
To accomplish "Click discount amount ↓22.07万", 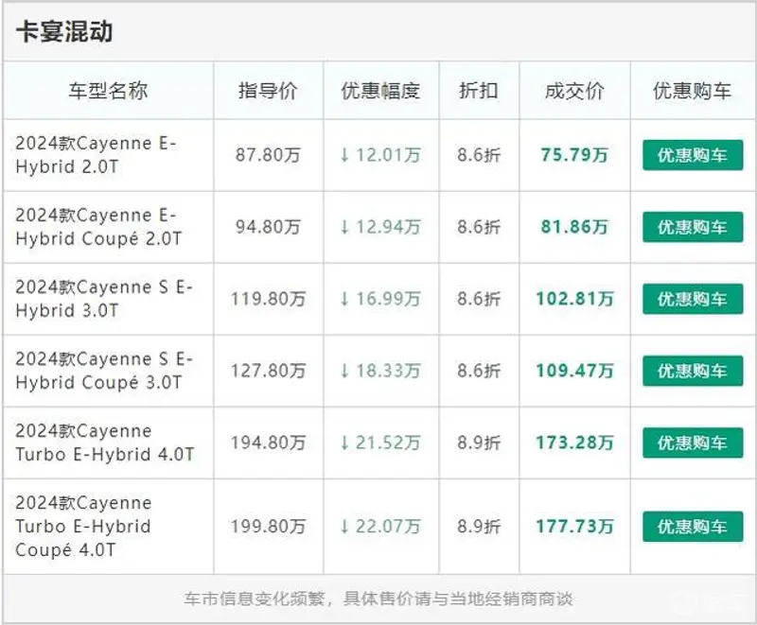I will point(380,526).
